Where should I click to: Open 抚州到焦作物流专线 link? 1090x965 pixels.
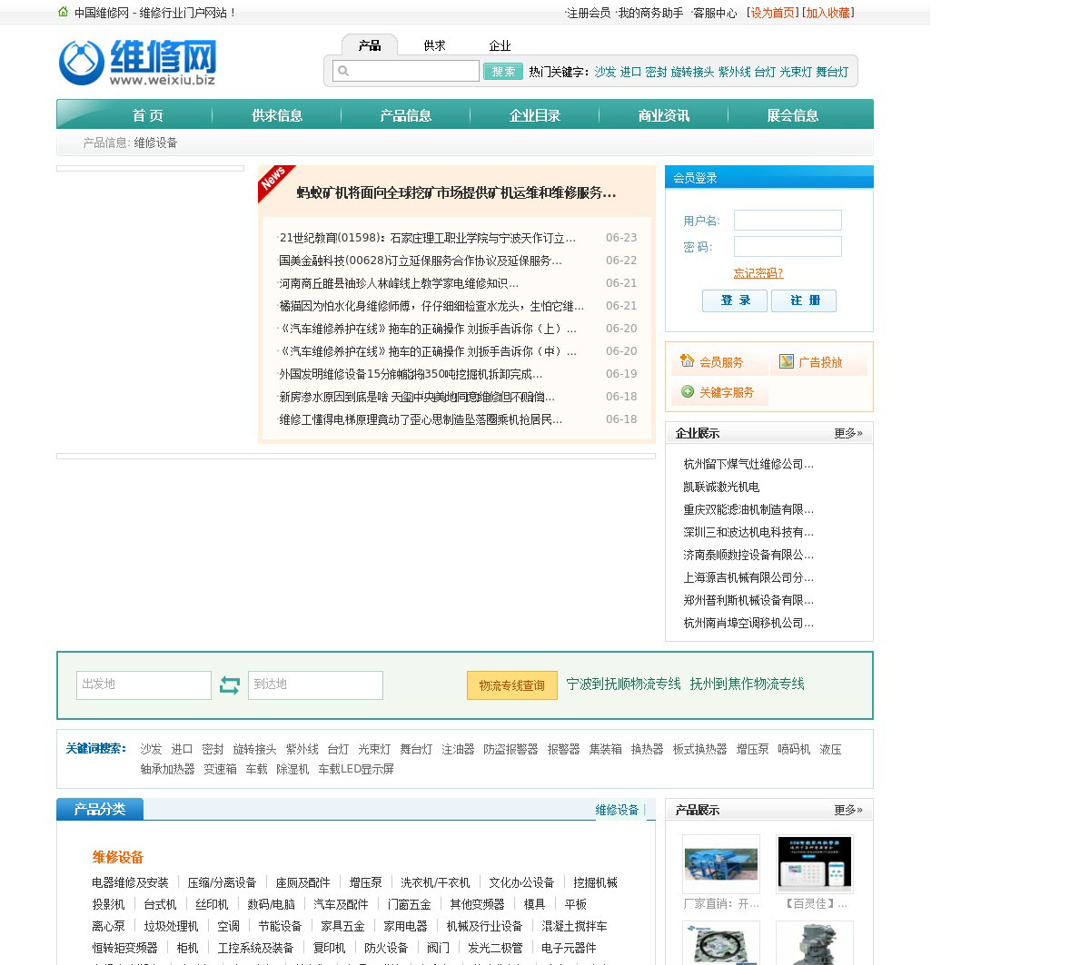747,684
